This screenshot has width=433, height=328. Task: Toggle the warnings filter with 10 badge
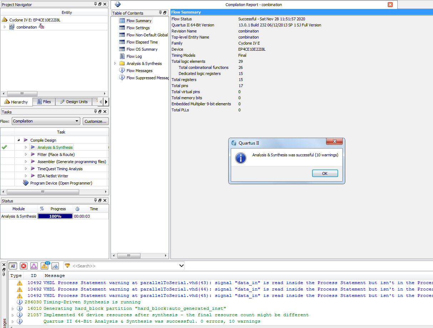click(45, 266)
